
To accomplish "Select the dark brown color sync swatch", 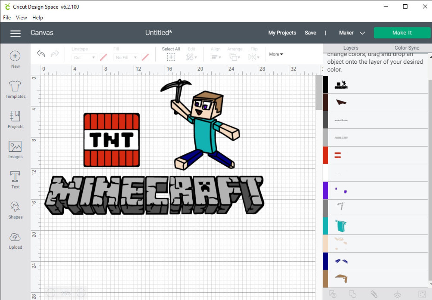I will coord(325,102).
